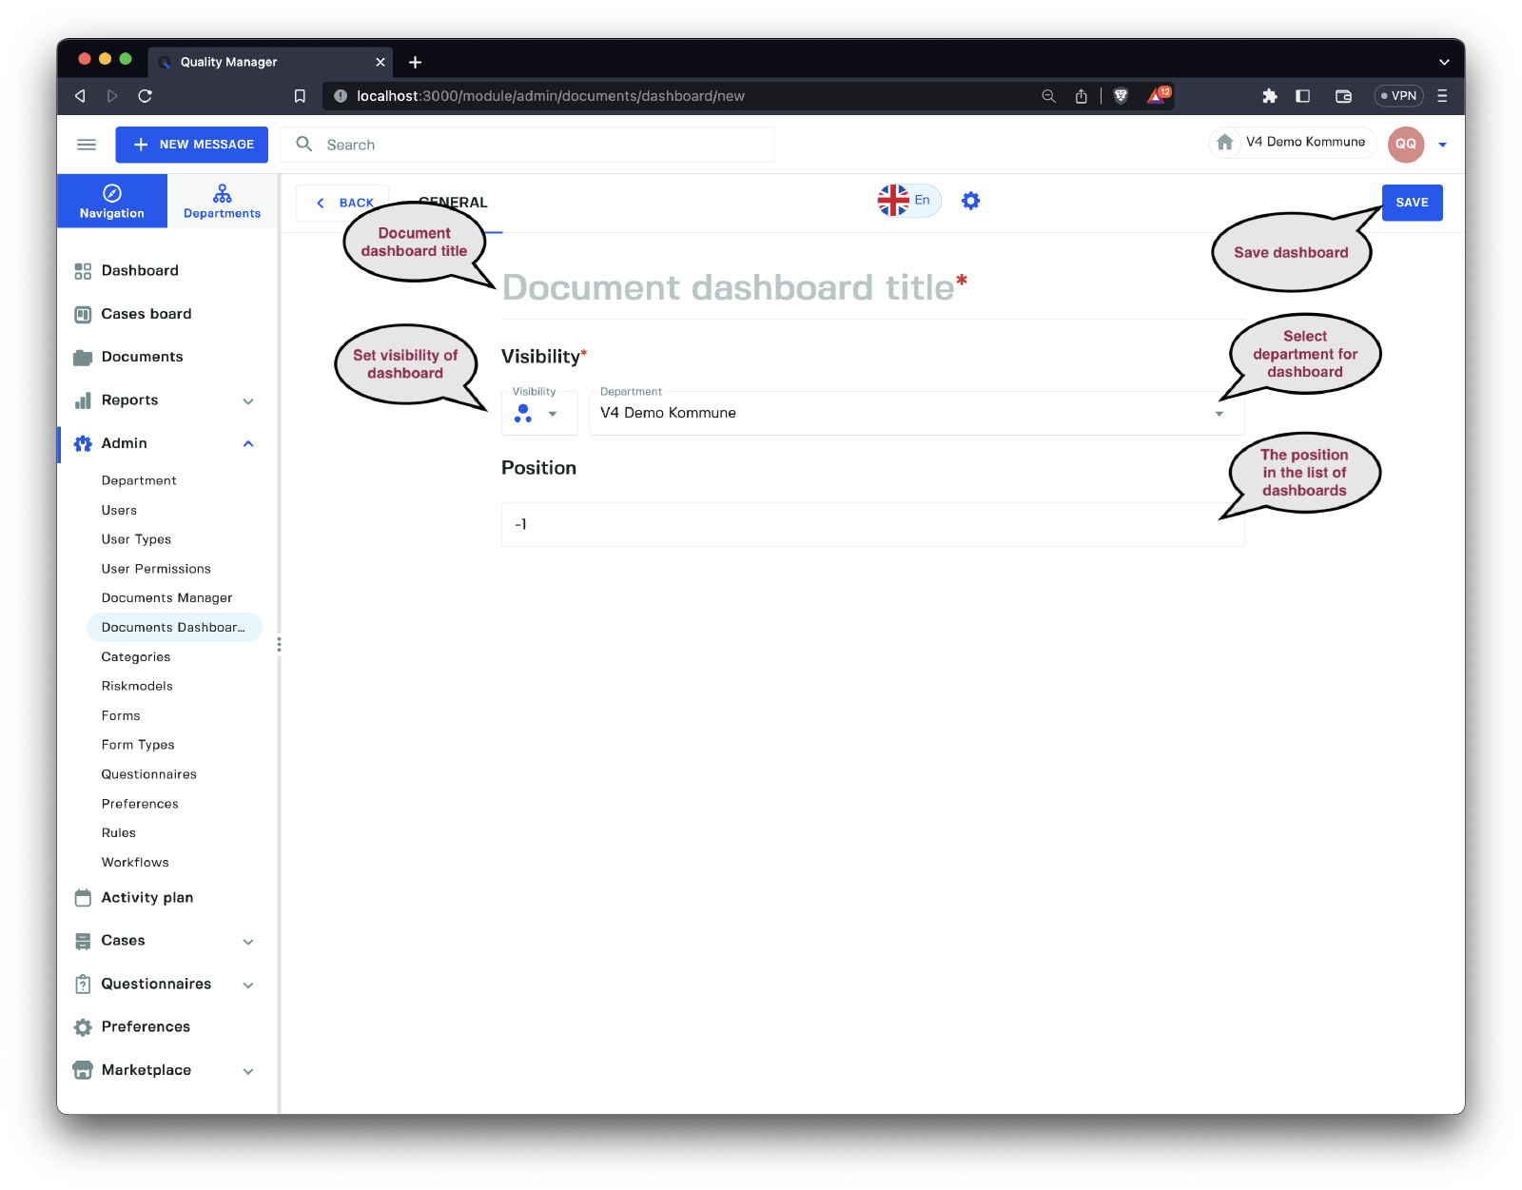Click the browser extensions puzzle icon
Viewport: 1522px width, 1190px height.
1269,96
